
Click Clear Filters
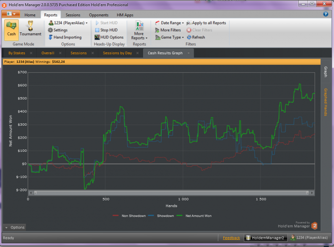(x=199, y=30)
